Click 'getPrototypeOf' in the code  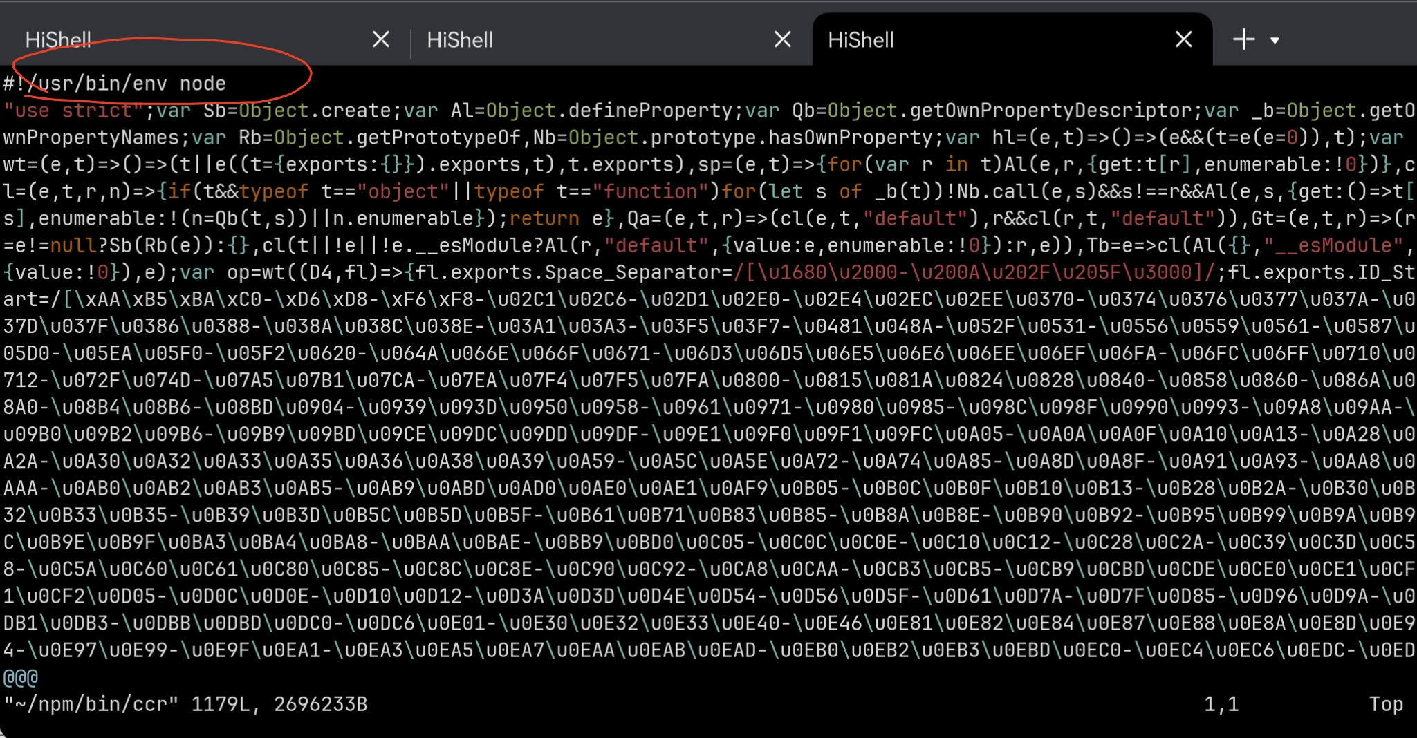click(438, 138)
